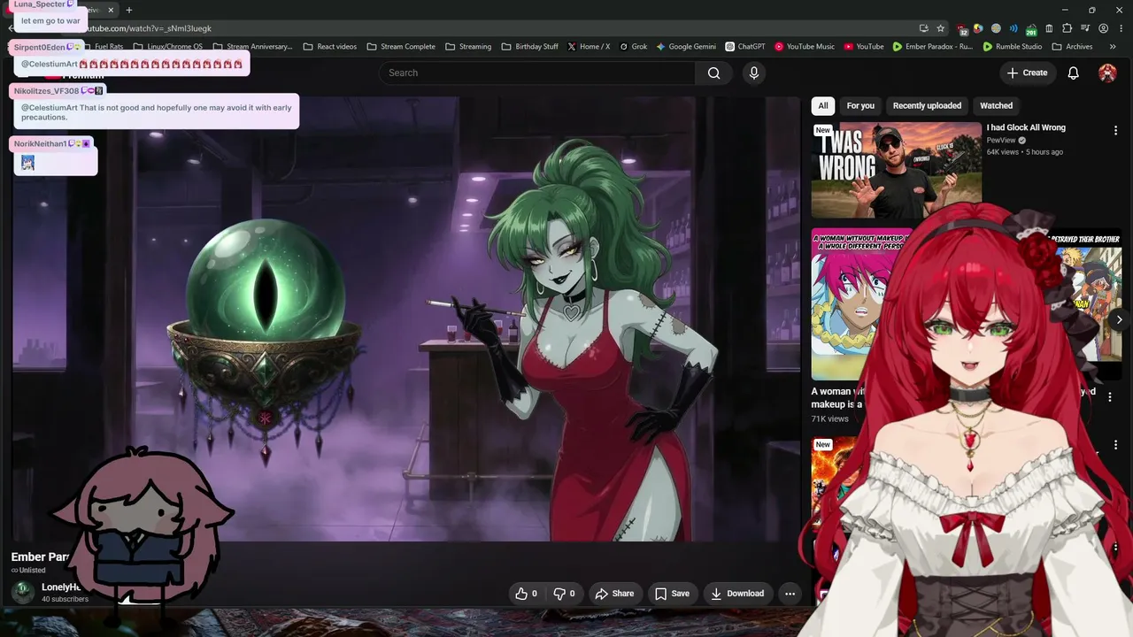This screenshot has height=637, width=1133.
Task: Expand the React videos bookmark folder
Action: pyautogui.click(x=329, y=47)
